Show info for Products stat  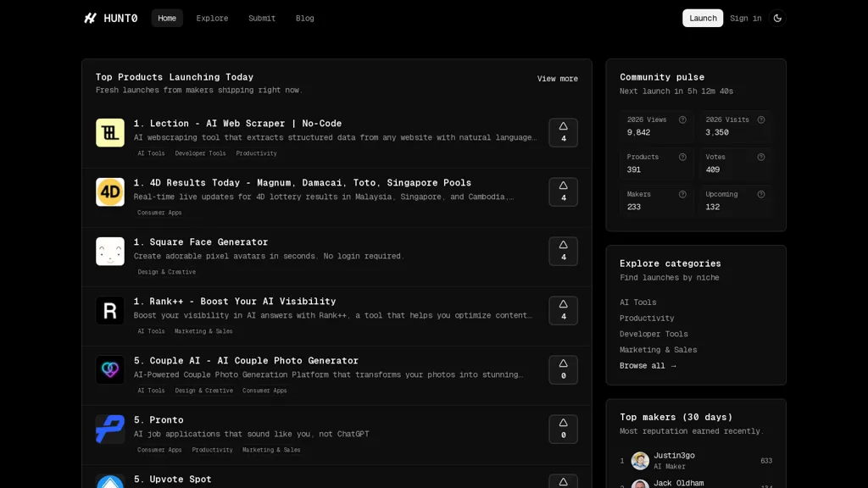coord(682,157)
